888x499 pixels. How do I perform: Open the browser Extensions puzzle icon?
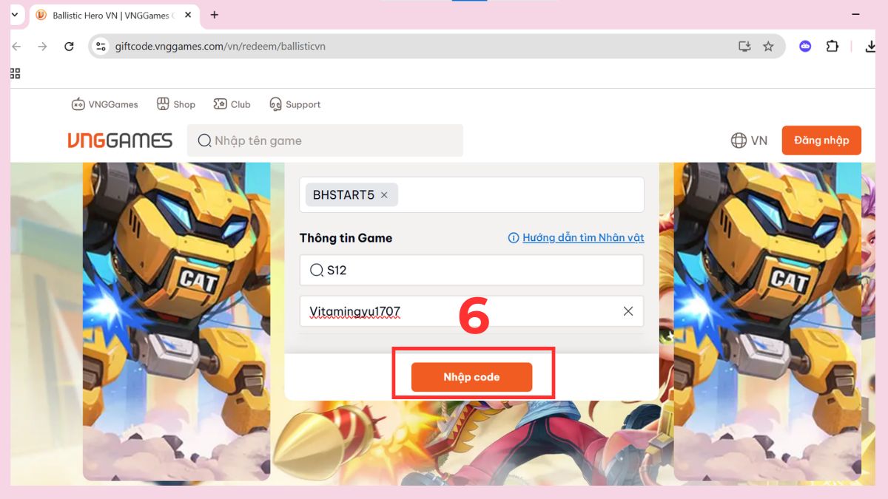(832, 46)
